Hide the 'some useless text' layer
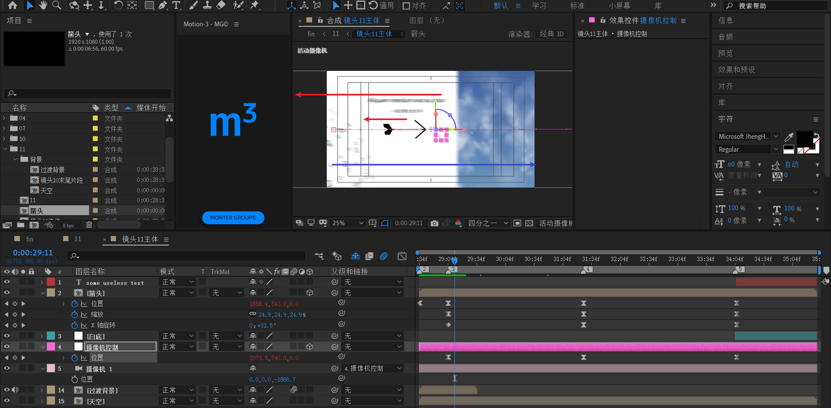The image size is (831, 408). tap(6, 282)
